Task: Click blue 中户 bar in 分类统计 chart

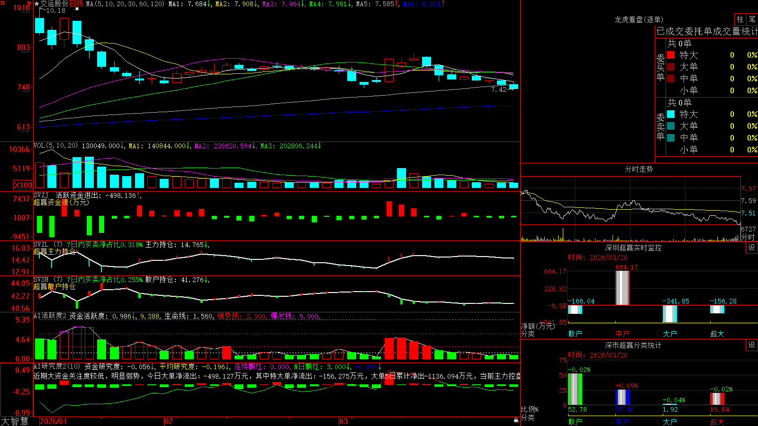Action: pos(623,397)
